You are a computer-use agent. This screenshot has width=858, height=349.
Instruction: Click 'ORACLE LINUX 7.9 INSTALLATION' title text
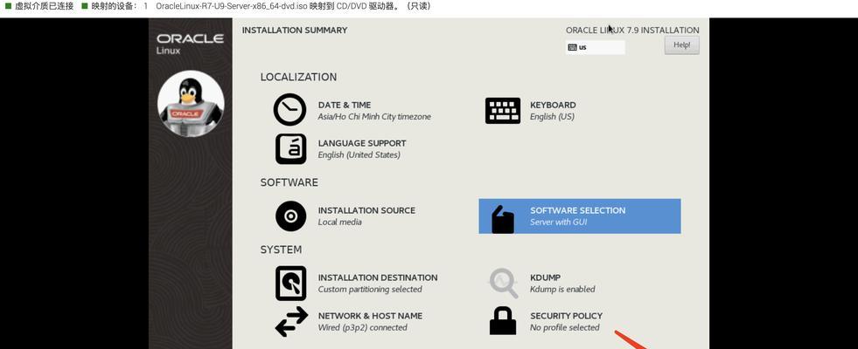point(632,30)
